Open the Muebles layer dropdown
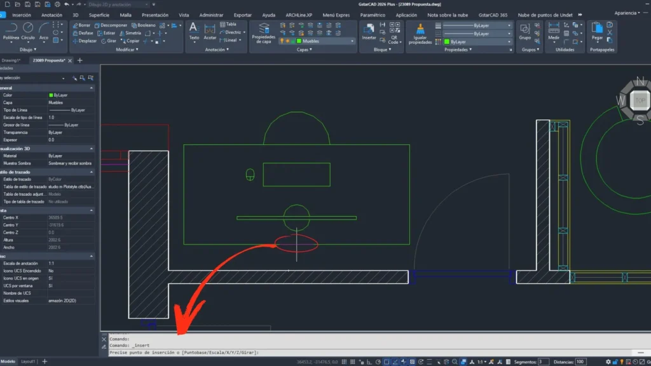The width and height of the screenshot is (651, 366). [352, 41]
